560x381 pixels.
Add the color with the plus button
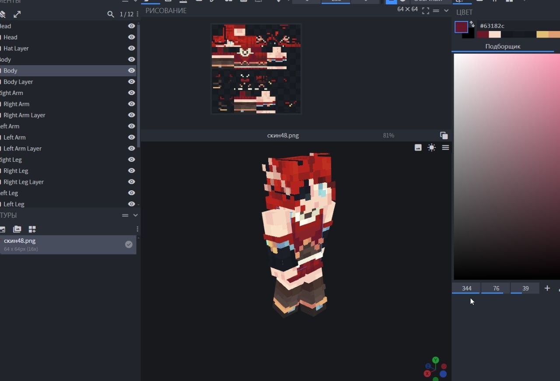pos(547,288)
